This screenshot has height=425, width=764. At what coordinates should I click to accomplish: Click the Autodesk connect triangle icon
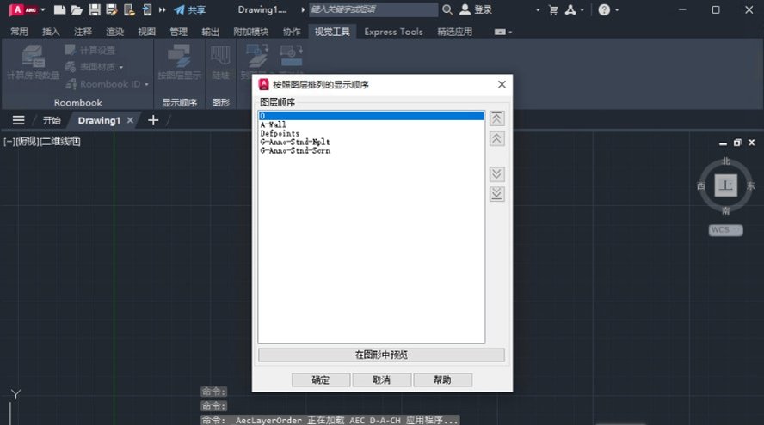coord(570,9)
